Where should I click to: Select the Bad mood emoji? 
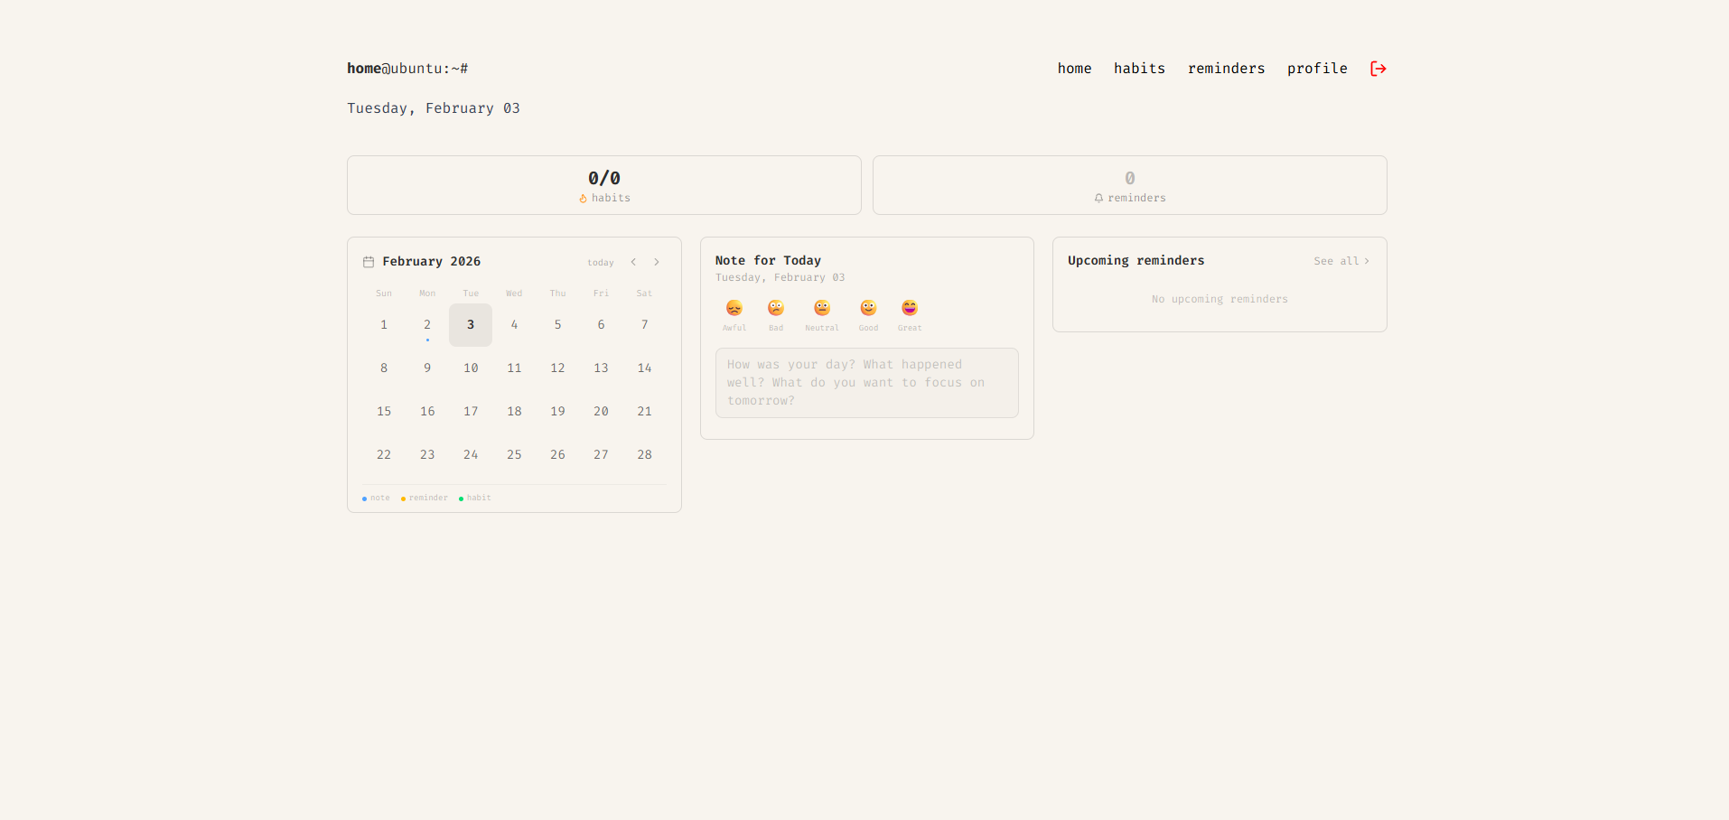[x=776, y=309]
